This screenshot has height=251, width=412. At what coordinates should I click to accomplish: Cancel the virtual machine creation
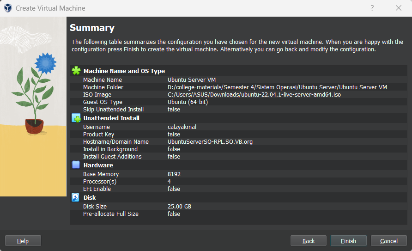[389, 241]
